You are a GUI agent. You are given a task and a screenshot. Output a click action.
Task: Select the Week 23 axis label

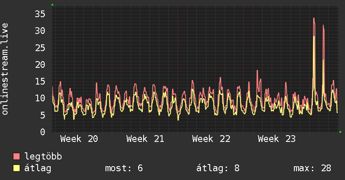tap(277, 139)
